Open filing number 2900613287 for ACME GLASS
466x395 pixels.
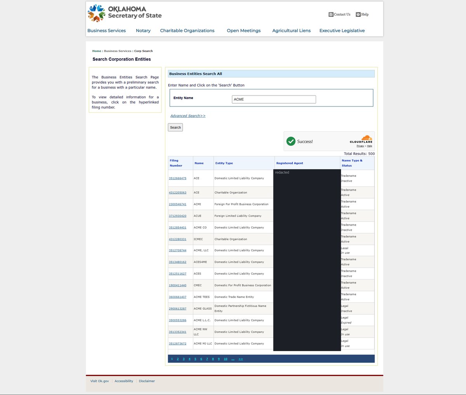pyautogui.click(x=177, y=309)
